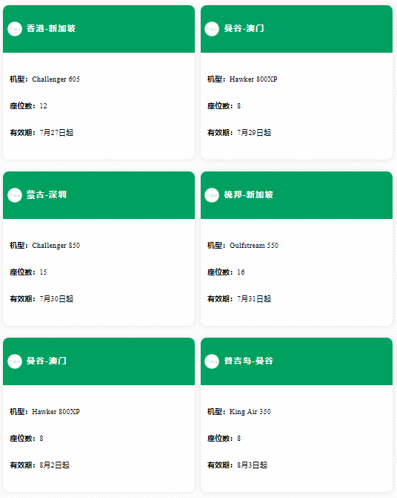This screenshot has width=397, height=498.
Task: Click the 有效期 8月3日起 validity line
Action: [x=237, y=465]
